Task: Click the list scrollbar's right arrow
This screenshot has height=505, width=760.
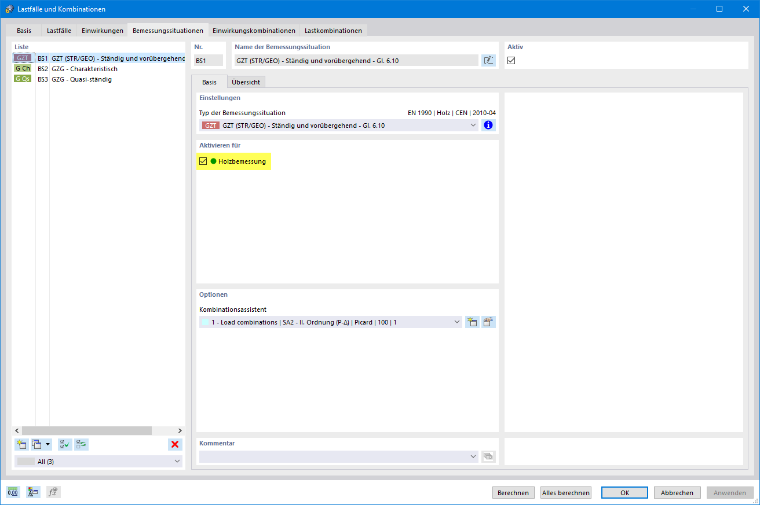Action: pos(180,430)
